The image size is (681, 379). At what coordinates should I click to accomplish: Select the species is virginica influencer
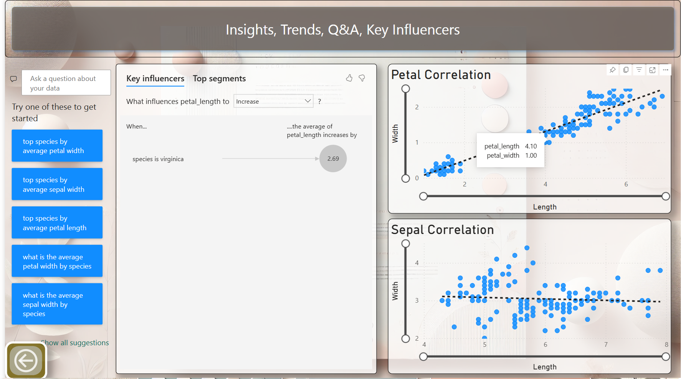pyautogui.click(x=158, y=159)
